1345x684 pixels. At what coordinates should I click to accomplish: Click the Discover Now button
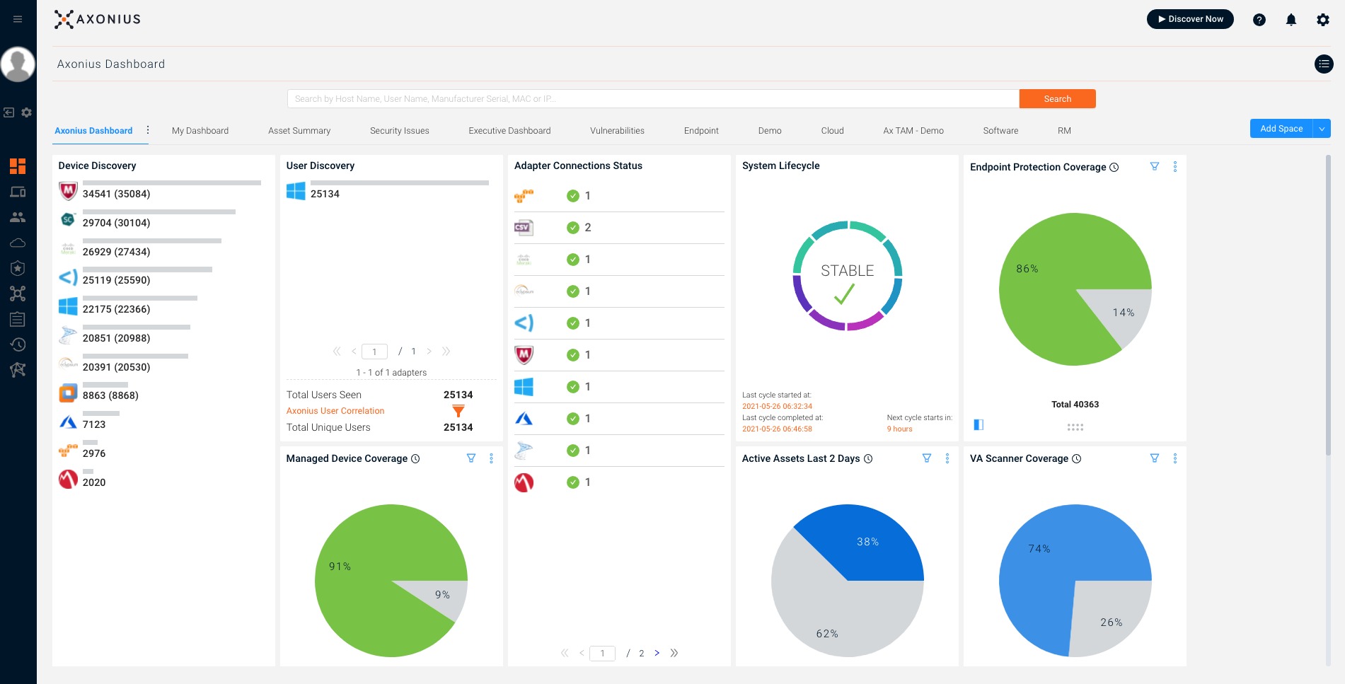click(x=1189, y=19)
